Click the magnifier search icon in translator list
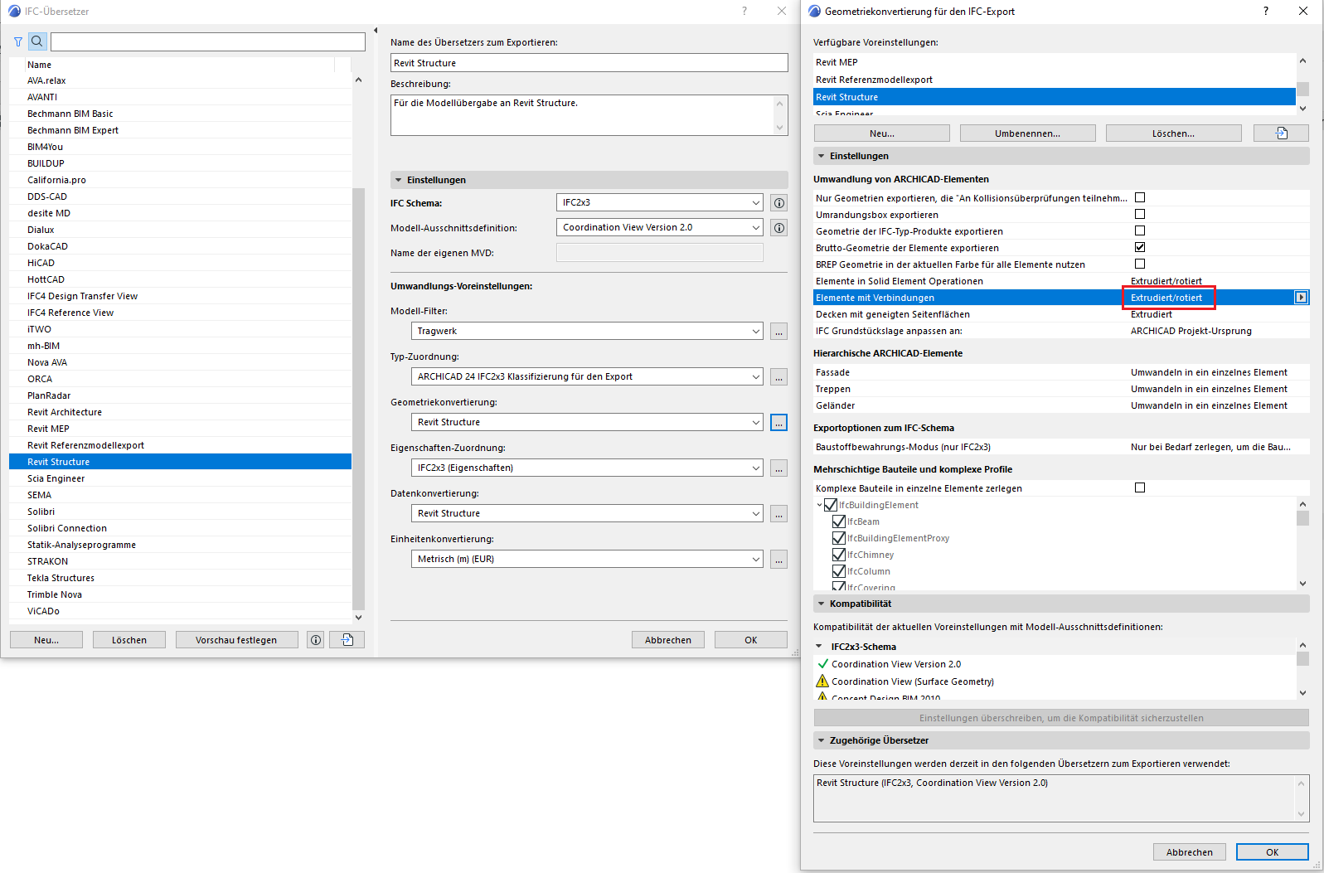Image resolution: width=1324 pixels, height=873 pixels. coord(37,41)
